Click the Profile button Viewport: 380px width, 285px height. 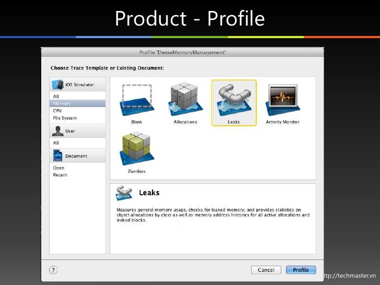pos(301,270)
